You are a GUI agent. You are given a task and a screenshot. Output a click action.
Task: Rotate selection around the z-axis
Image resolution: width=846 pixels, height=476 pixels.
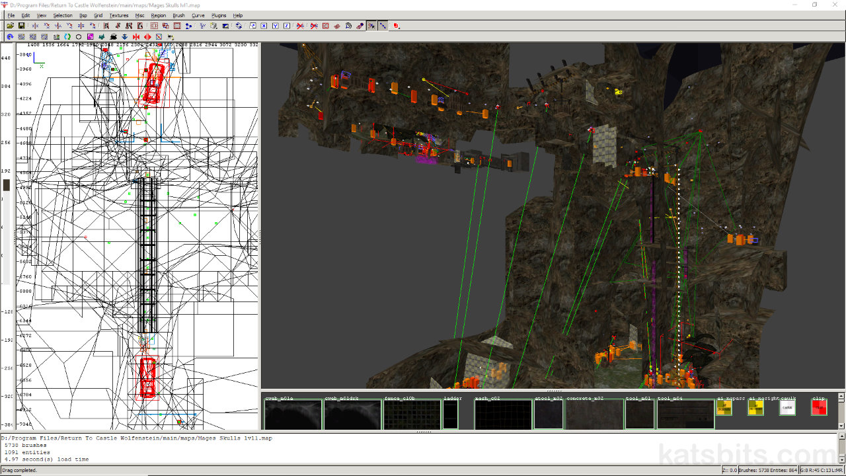point(93,26)
